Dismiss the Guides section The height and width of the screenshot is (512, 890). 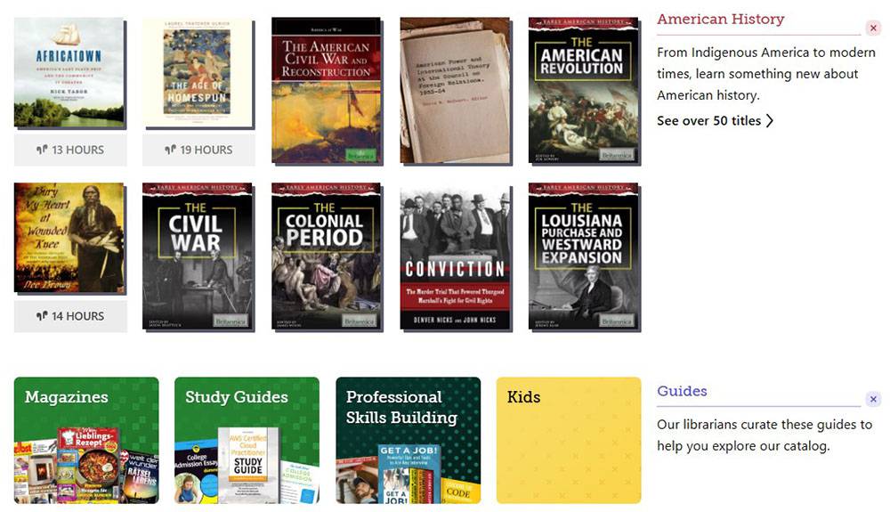point(873,399)
